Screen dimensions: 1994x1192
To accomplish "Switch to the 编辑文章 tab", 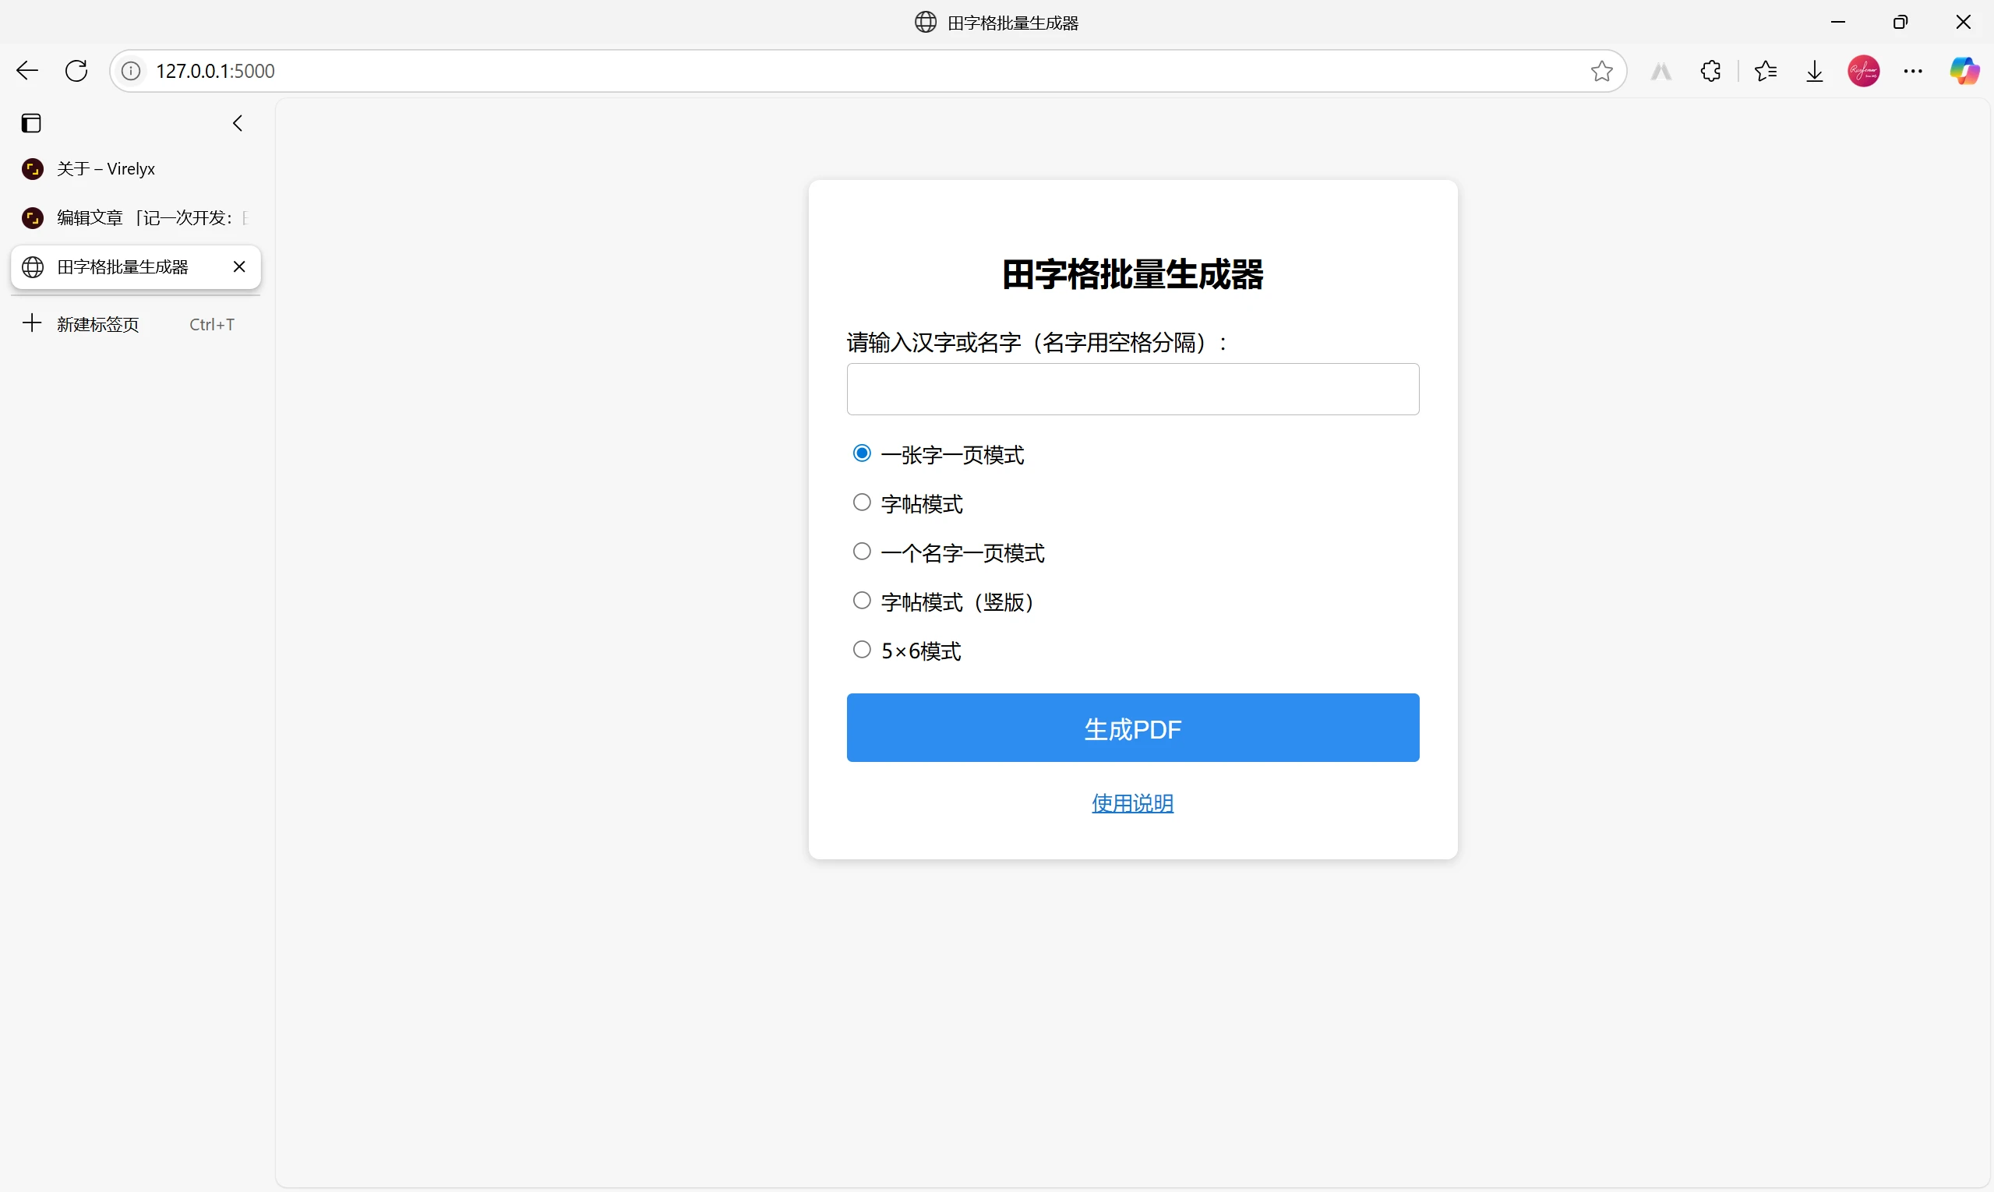I will tap(136, 217).
